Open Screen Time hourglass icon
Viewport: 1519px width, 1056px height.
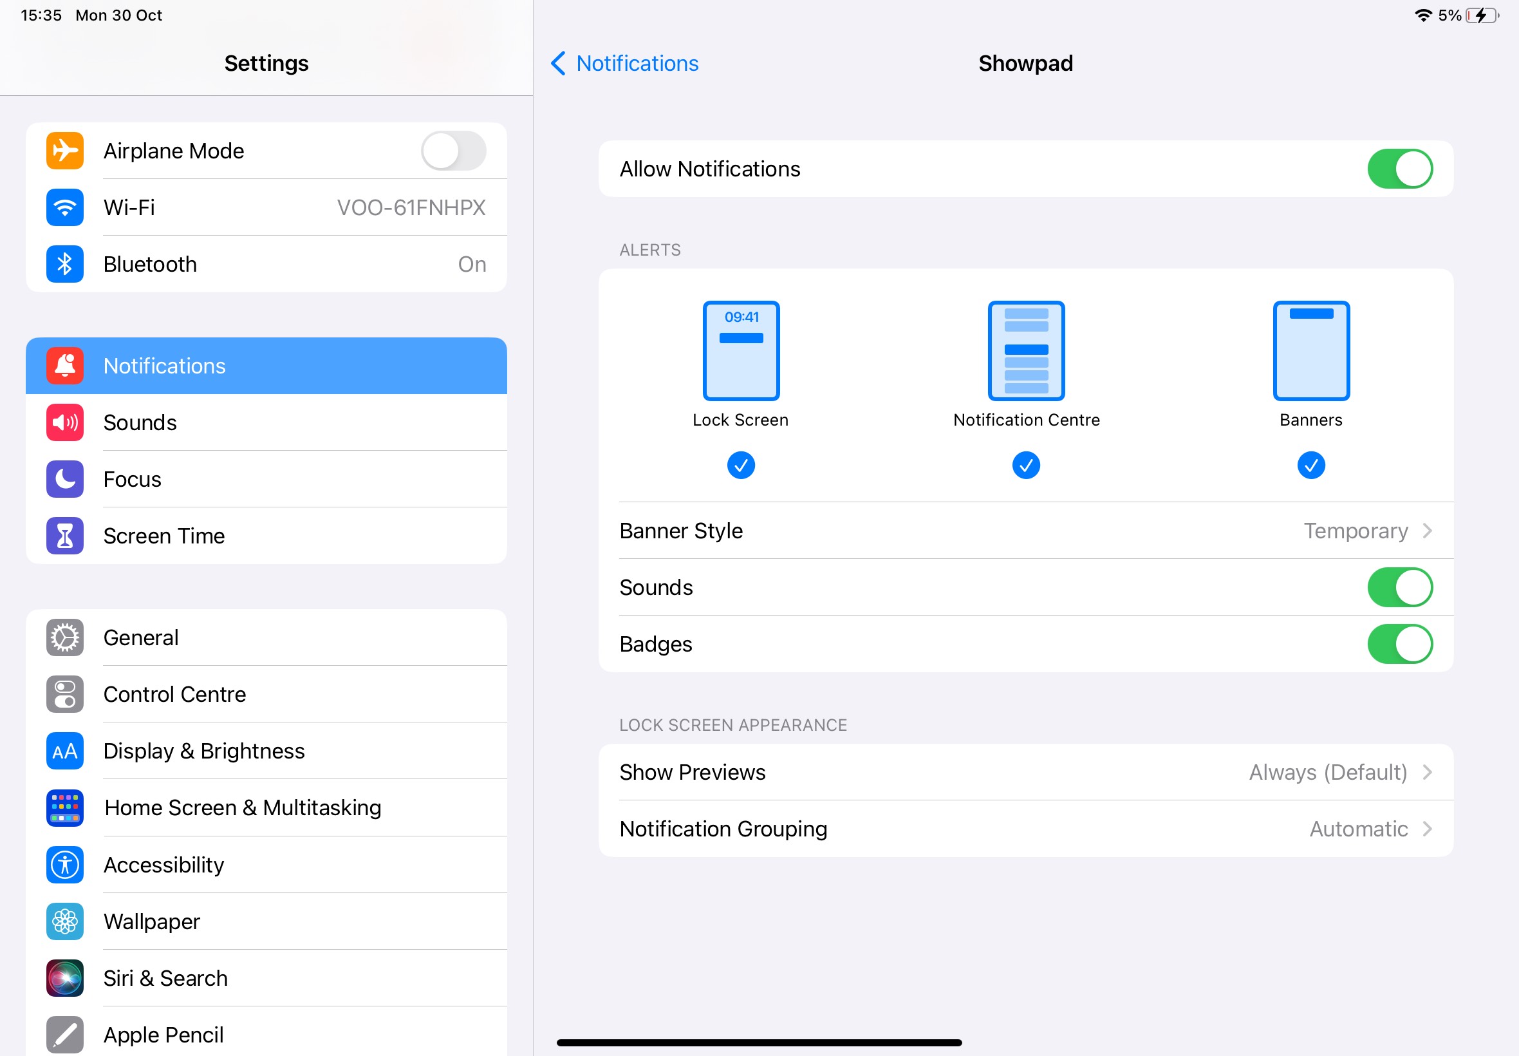pos(65,535)
